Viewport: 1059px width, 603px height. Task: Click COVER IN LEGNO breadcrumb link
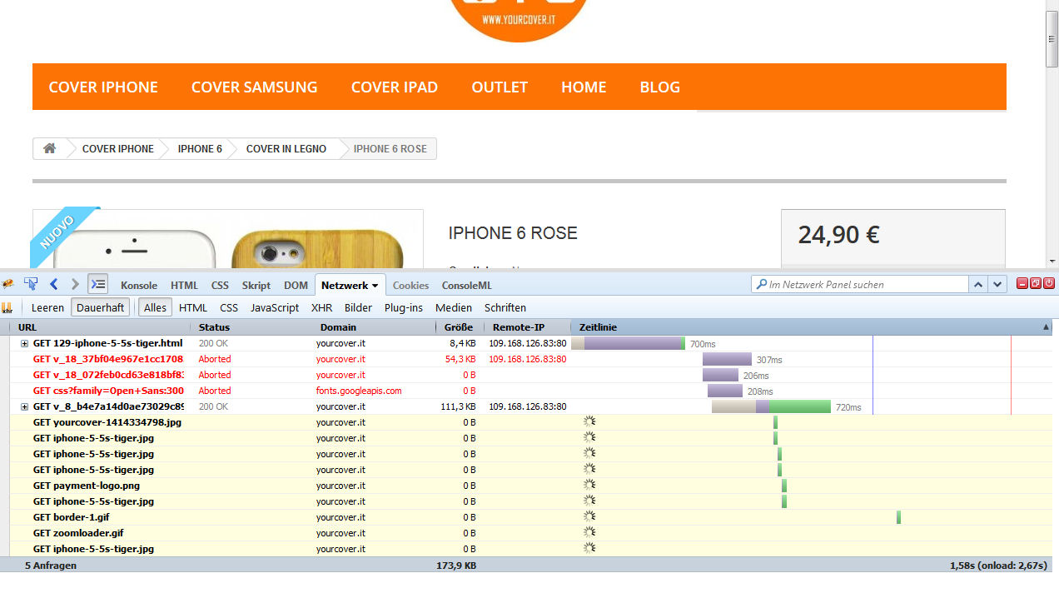[286, 149]
